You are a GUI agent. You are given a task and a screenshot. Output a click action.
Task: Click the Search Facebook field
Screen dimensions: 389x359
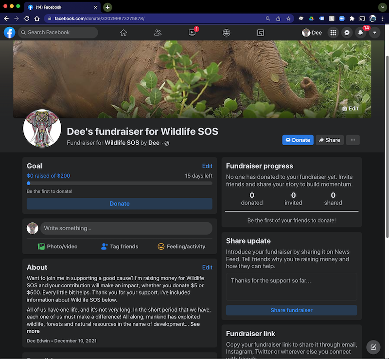click(x=57, y=33)
